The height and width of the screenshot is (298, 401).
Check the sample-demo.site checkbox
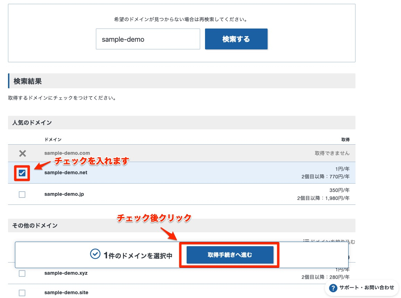pyautogui.click(x=22, y=293)
